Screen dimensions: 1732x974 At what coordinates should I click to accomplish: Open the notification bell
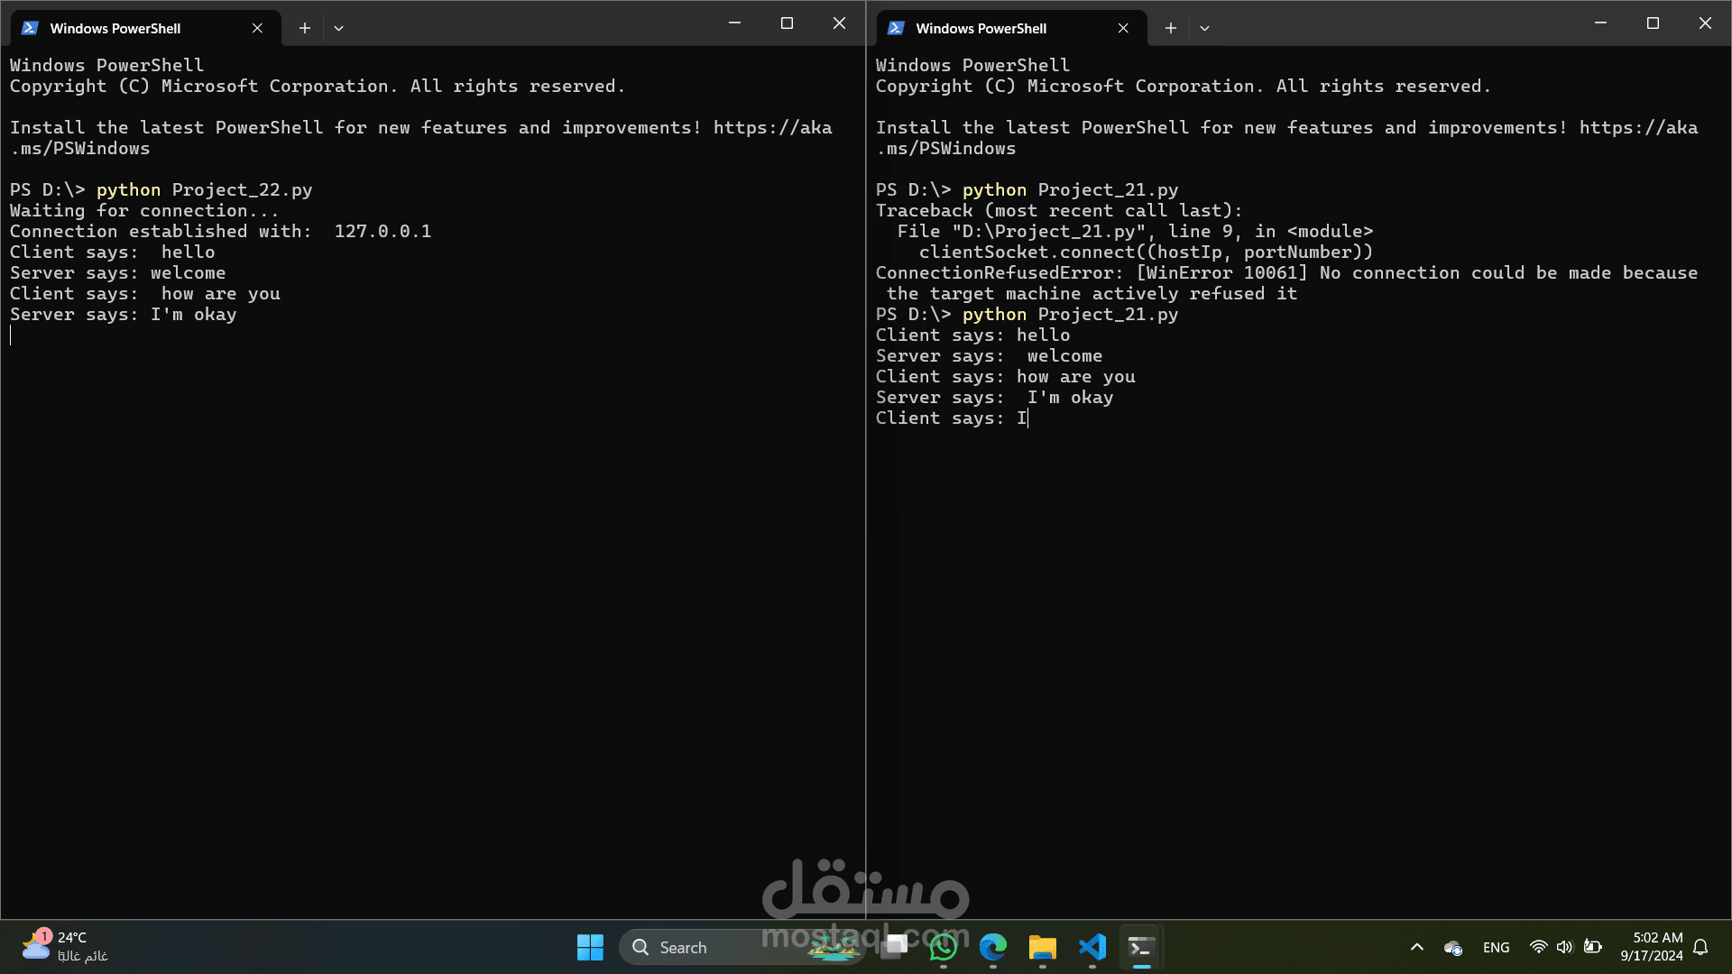(x=1701, y=947)
